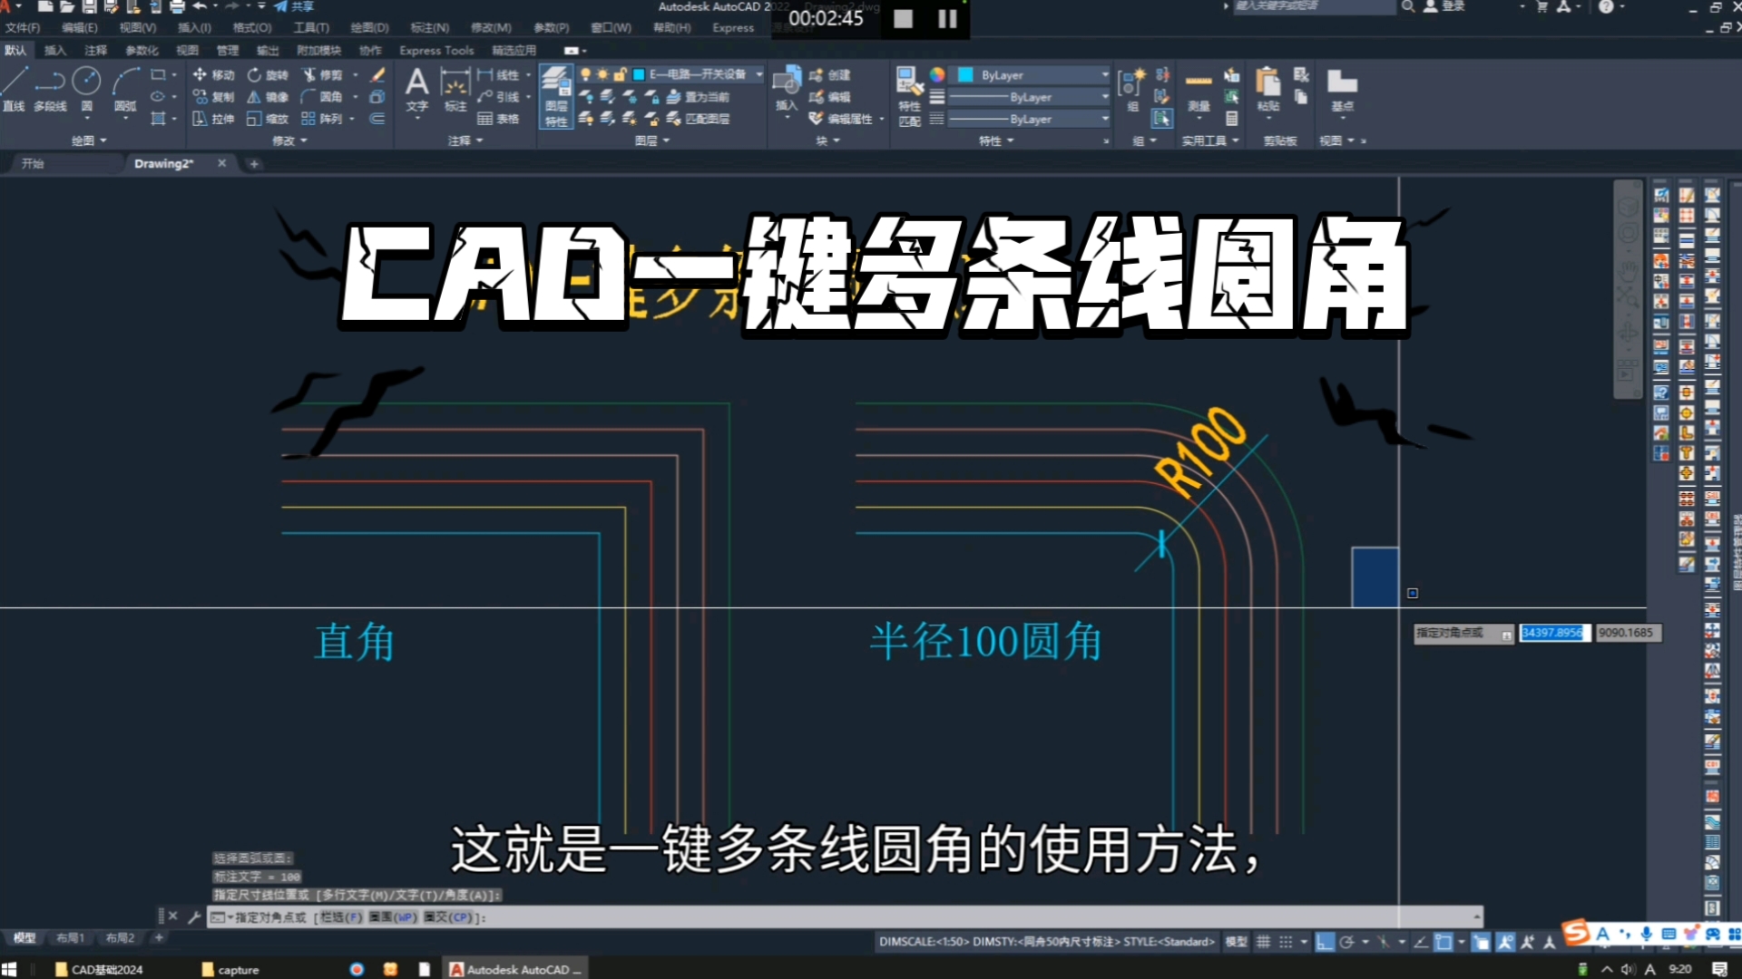Open the layer dropdown showing E—电路—开关设备
Viewport: 1742px width, 979px height.
point(759,75)
